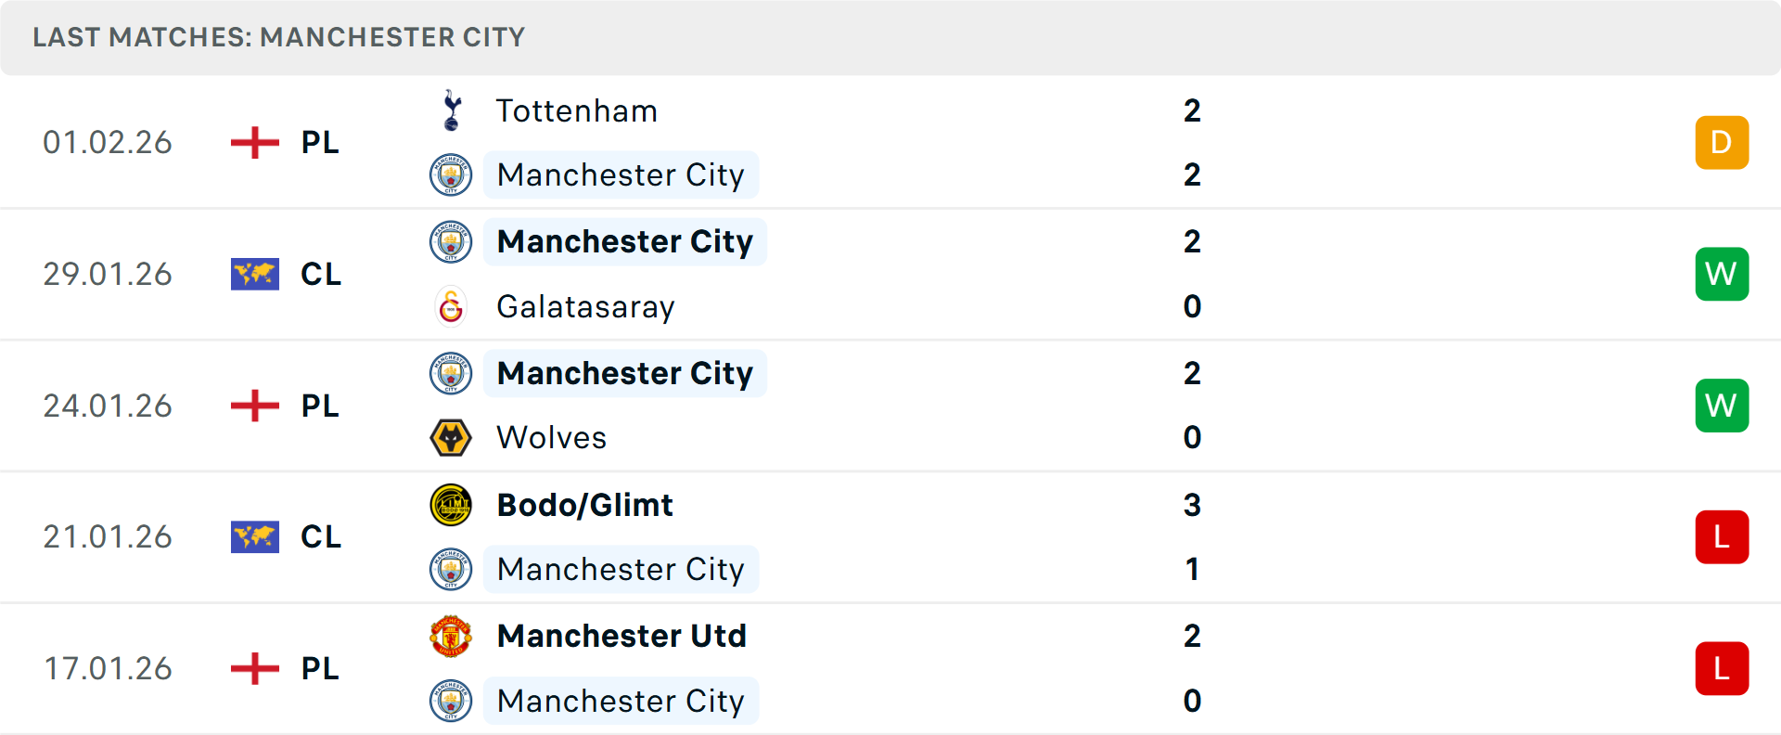The height and width of the screenshot is (735, 1781).
Task: Open the Wolves team link
Action: click(x=551, y=437)
